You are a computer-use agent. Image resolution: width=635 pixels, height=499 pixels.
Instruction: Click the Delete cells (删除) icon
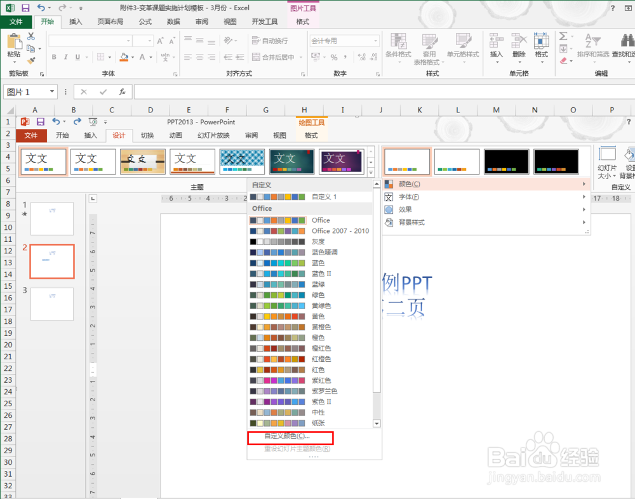519,41
